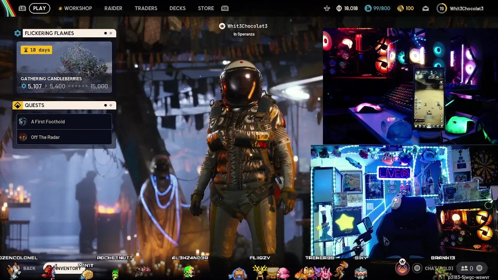This screenshot has height=280, width=498.
Task: Open the Gathering Candleberries event card
Action: (x=64, y=67)
